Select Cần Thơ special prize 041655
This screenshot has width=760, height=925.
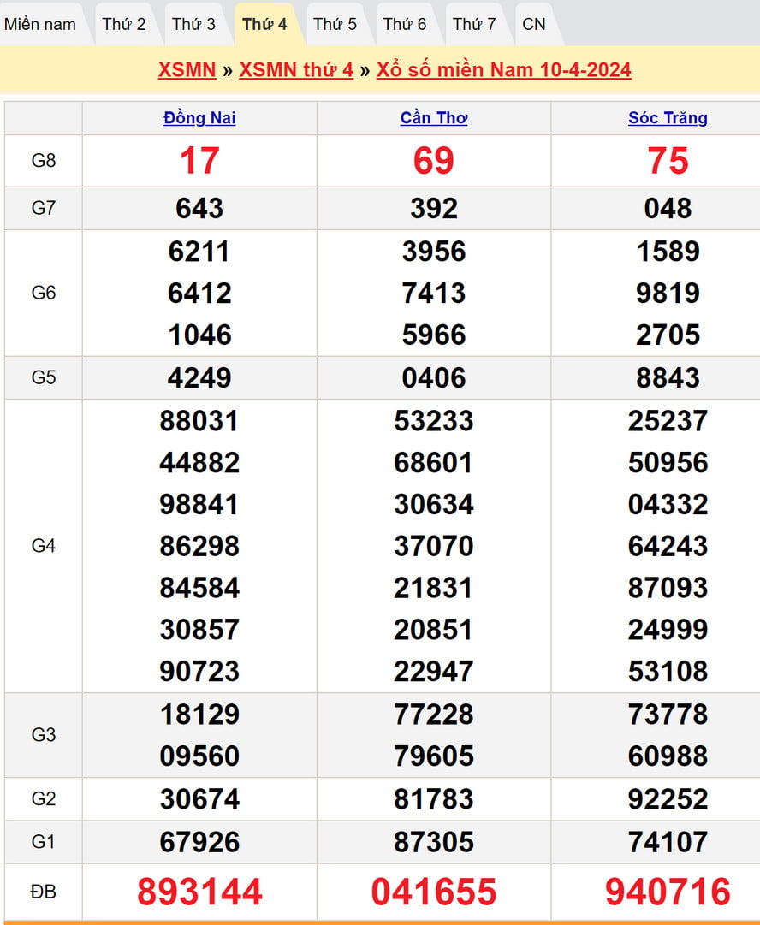coord(434,892)
